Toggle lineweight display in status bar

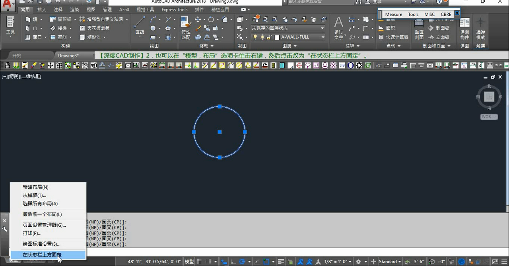pyautogui.click(x=282, y=262)
